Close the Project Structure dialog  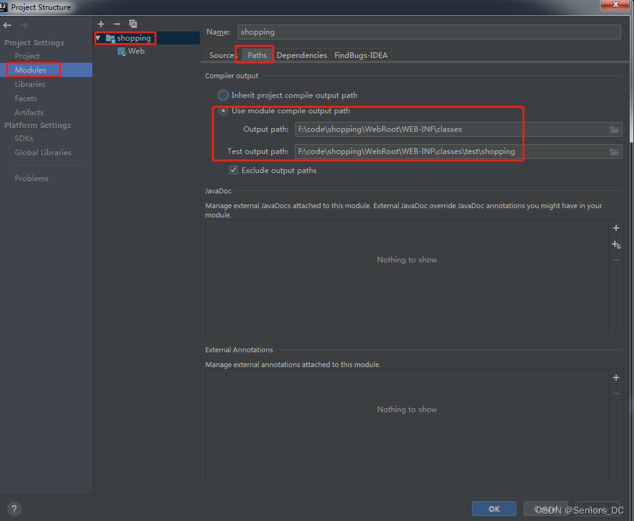[615, 4]
